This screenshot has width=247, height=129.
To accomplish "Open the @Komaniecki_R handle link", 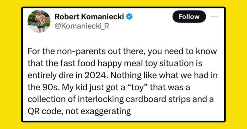I will 82,26.
